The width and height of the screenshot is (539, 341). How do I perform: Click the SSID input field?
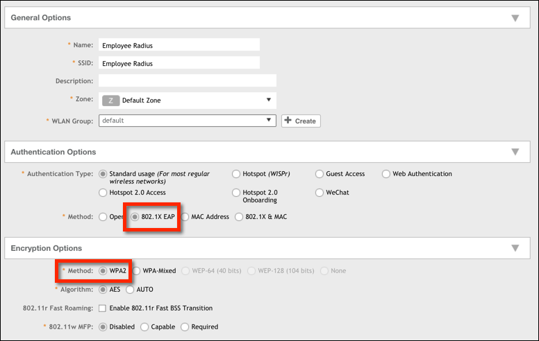(179, 63)
